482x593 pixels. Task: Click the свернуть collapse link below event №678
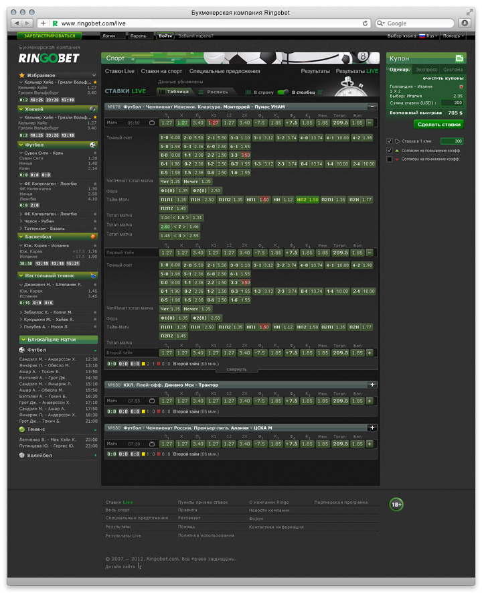(x=236, y=369)
